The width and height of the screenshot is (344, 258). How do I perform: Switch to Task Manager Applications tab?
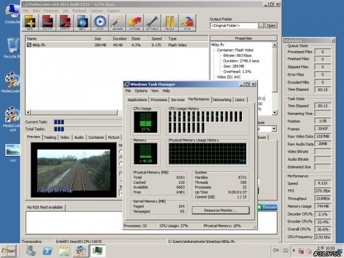138,99
